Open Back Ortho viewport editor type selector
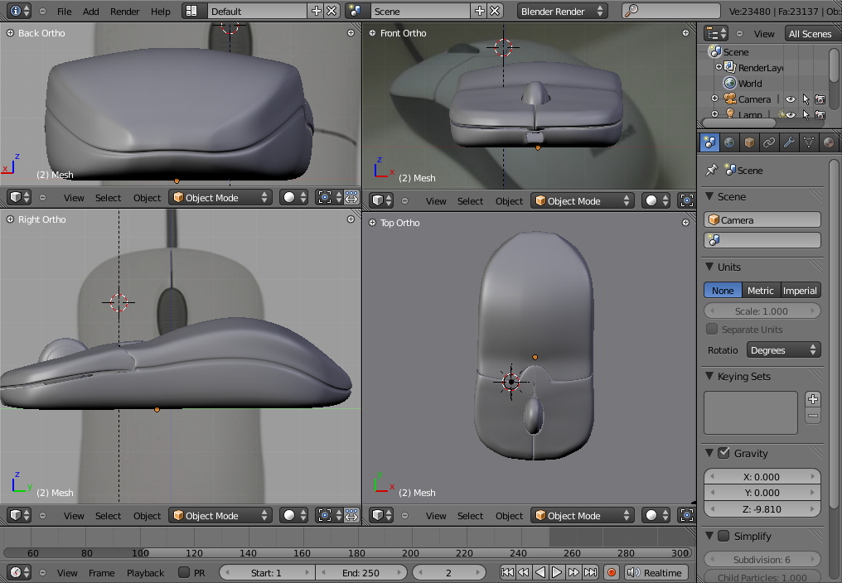The height and width of the screenshot is (583, 842). [x=20, y=197]
